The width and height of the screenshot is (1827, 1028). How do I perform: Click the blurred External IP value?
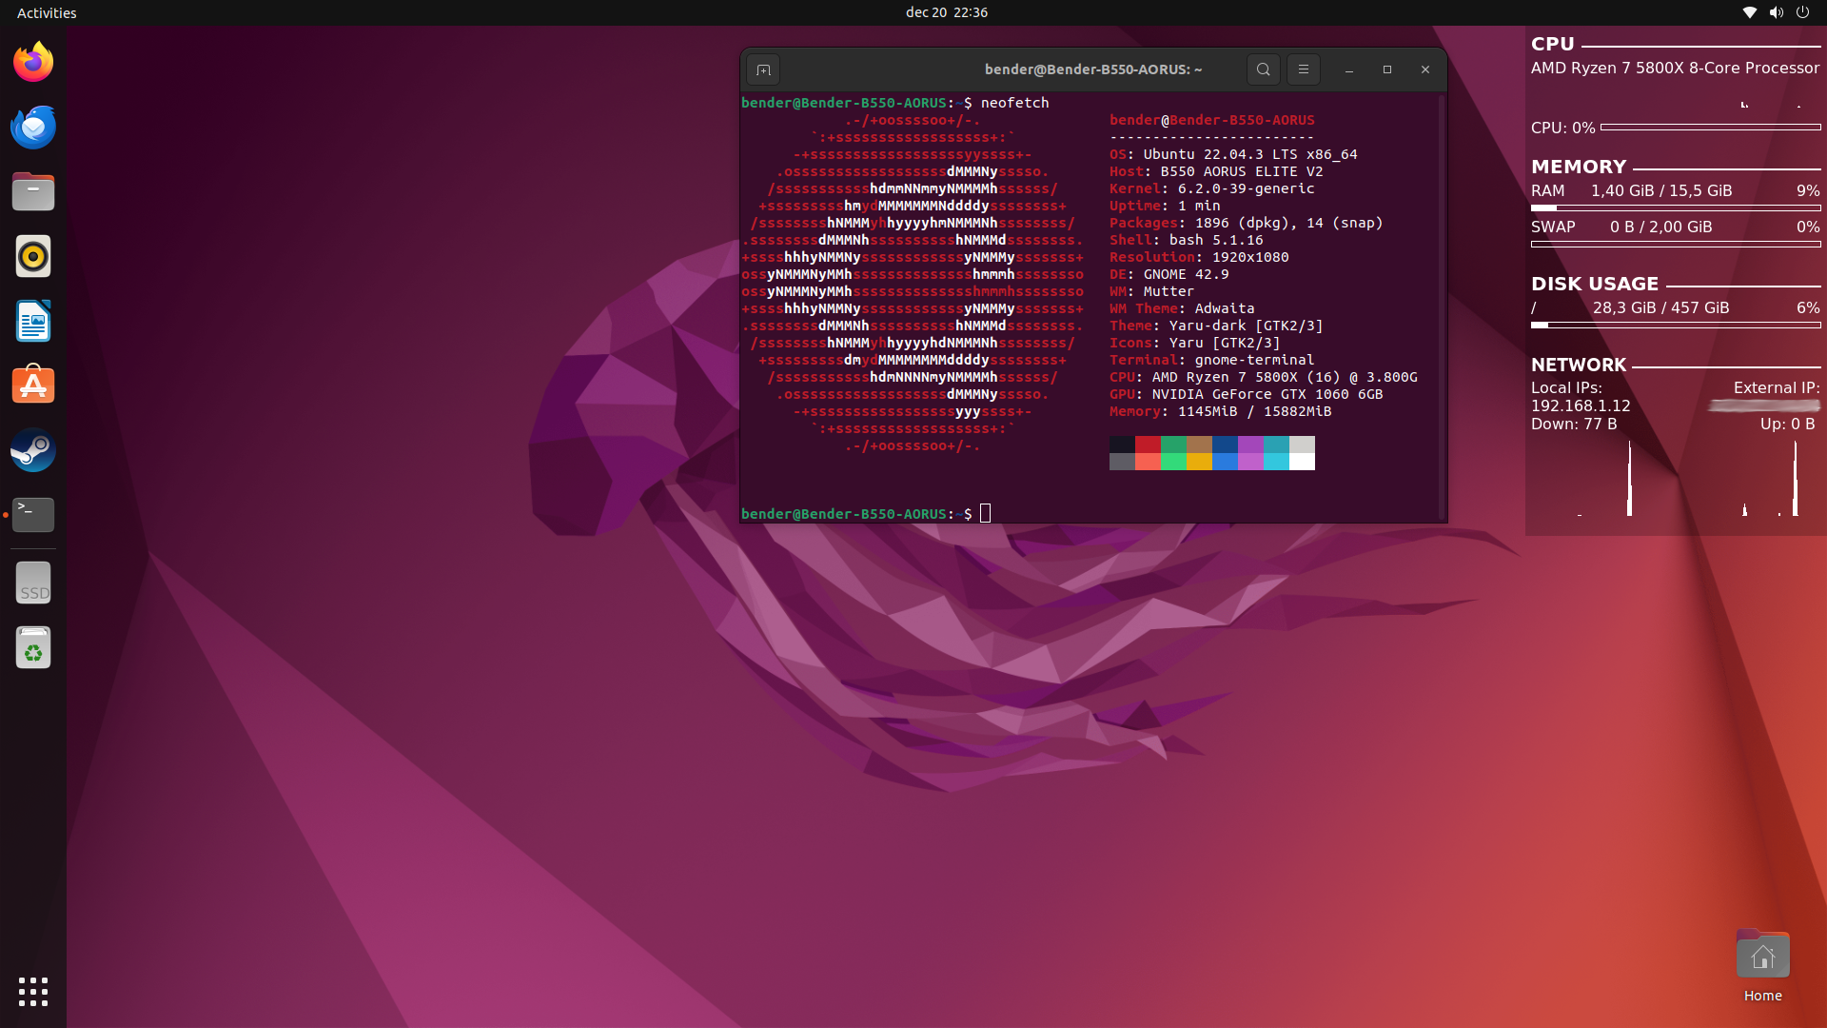click(1763, 405)
